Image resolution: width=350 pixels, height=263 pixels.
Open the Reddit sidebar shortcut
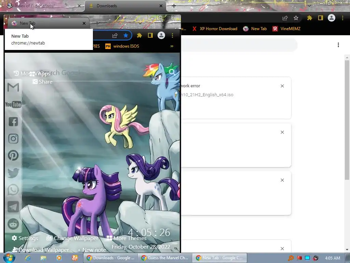[13, 224]
